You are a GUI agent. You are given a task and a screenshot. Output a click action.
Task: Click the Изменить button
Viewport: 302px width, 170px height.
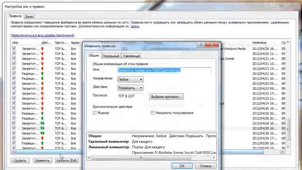coord(42,161)
